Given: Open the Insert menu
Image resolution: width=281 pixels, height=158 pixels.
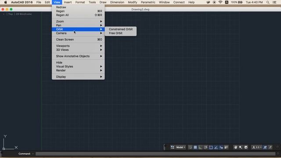Looking at the screenshot, I should coord(68,2).
